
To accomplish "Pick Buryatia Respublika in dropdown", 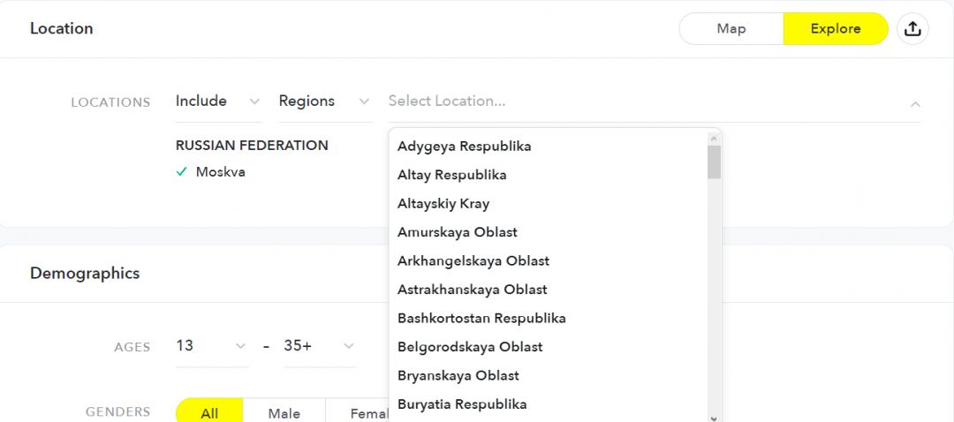I will 549,403.
